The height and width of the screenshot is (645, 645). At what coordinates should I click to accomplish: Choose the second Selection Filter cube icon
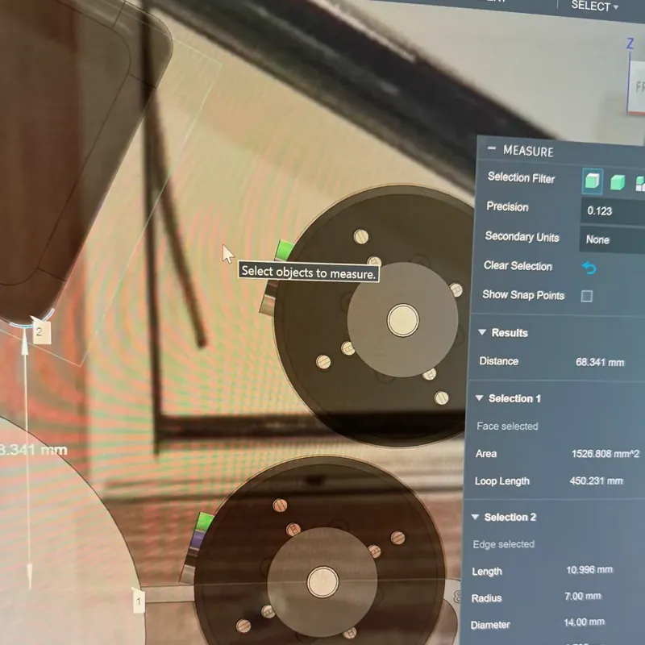point(618,182)
